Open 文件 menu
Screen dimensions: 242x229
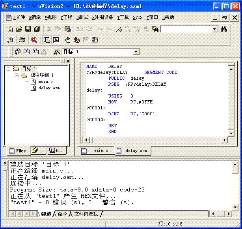[19, 17]
